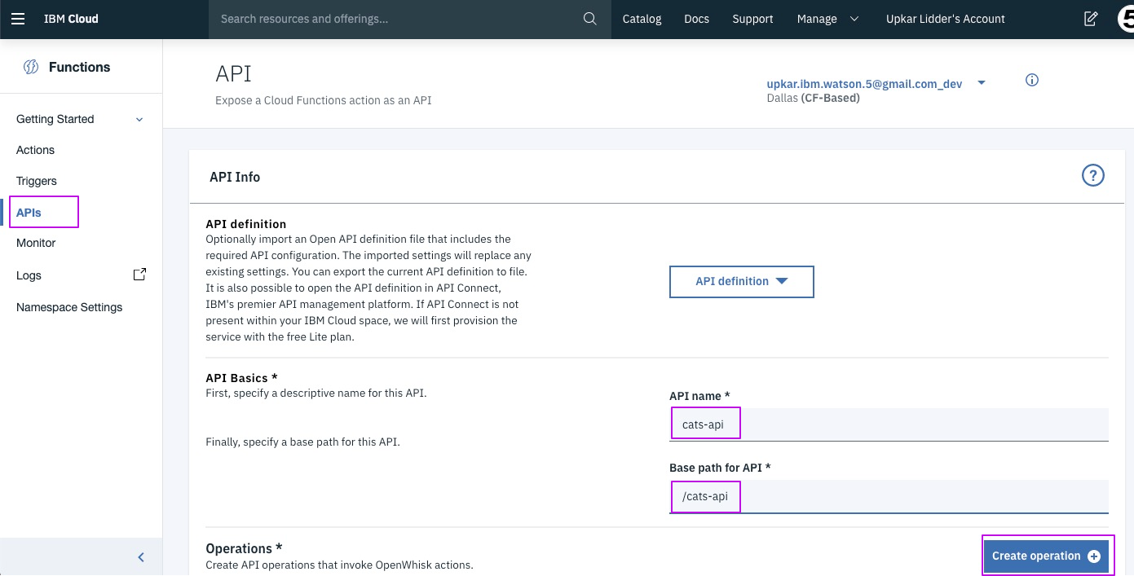Open the Catalog menu item
This screenshot has height=576, width=1134.
coord(642,19)
